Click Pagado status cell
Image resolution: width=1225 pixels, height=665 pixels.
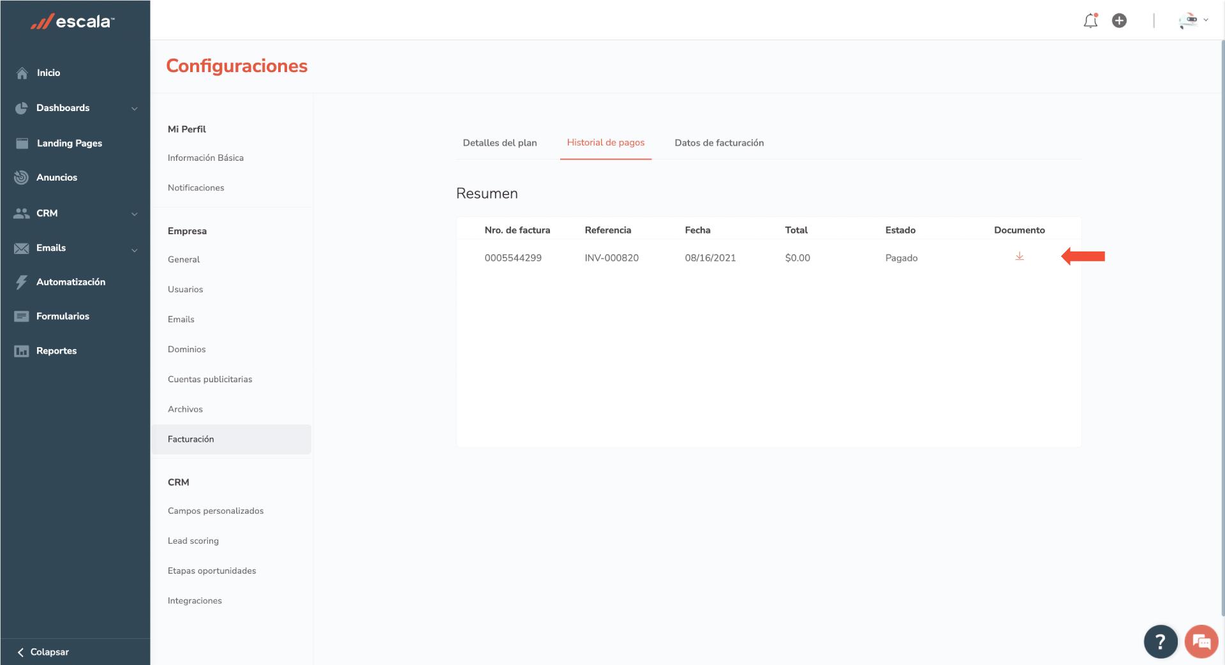click(x=902, y=258)
